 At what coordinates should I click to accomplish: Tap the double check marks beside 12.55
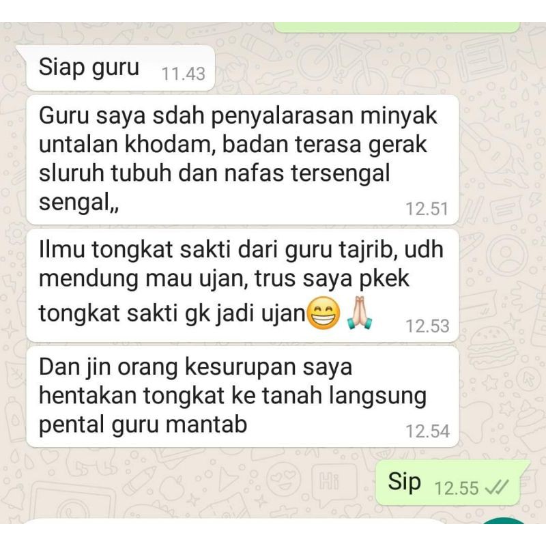pos(498,487)
